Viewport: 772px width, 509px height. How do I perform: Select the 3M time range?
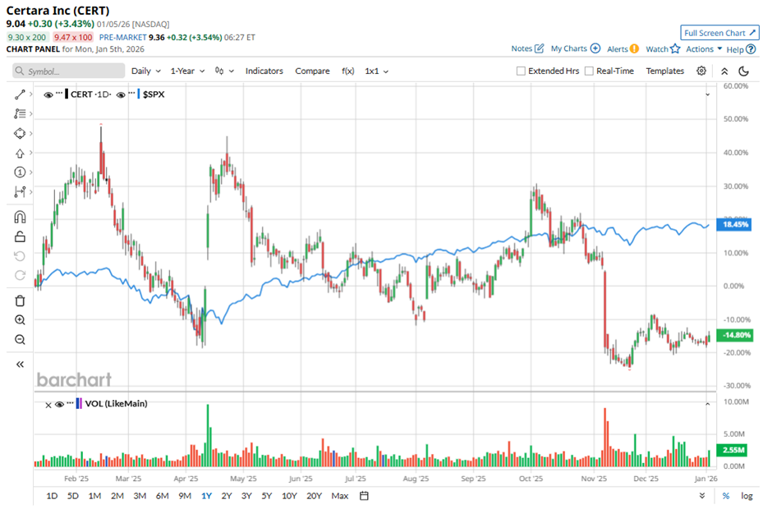click(x=140, y=496)
